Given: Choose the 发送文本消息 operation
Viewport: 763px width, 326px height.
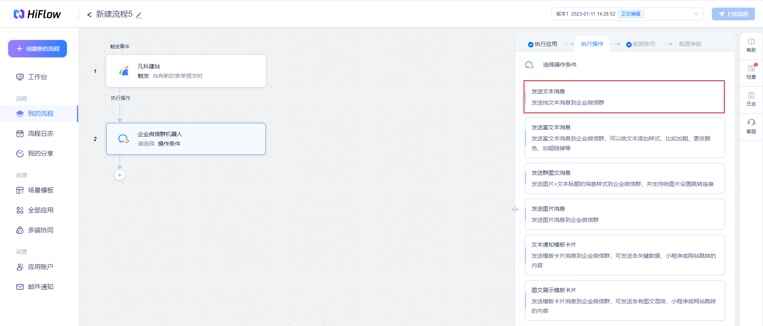Looking at the screenshot, I should pyautogui.click(x=624, y=97).
